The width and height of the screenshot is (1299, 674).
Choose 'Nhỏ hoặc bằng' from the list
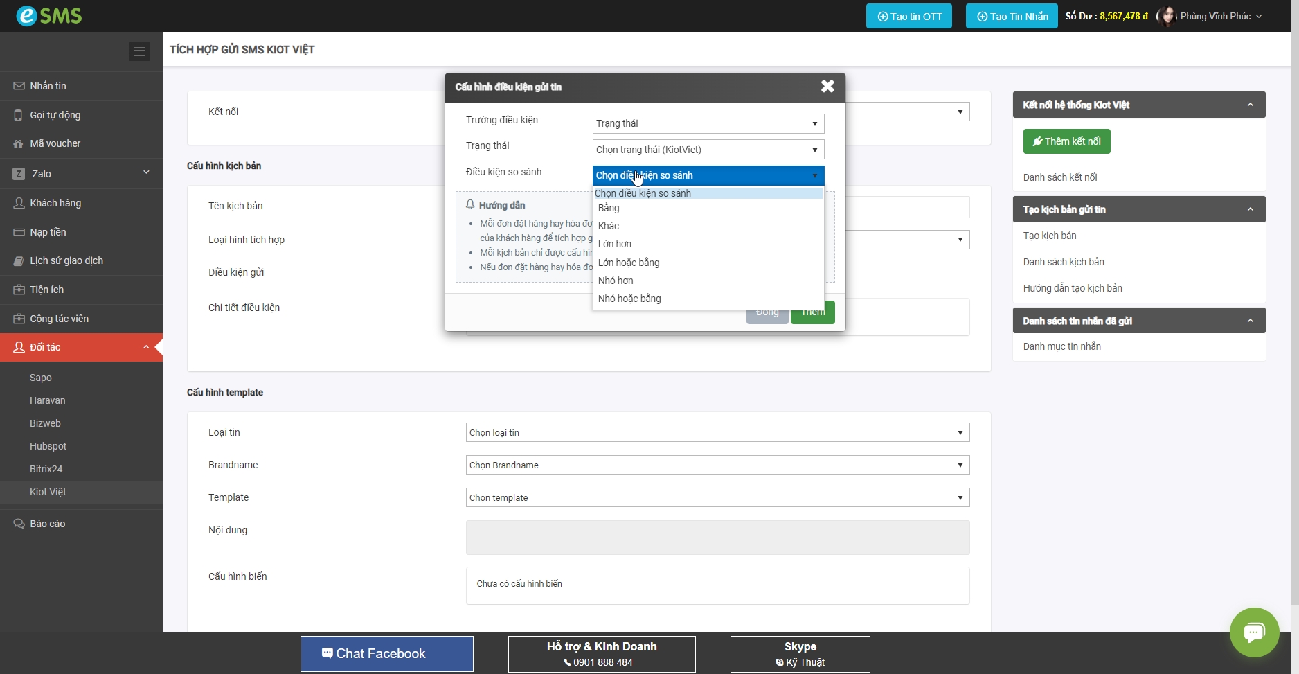[629, 299]
